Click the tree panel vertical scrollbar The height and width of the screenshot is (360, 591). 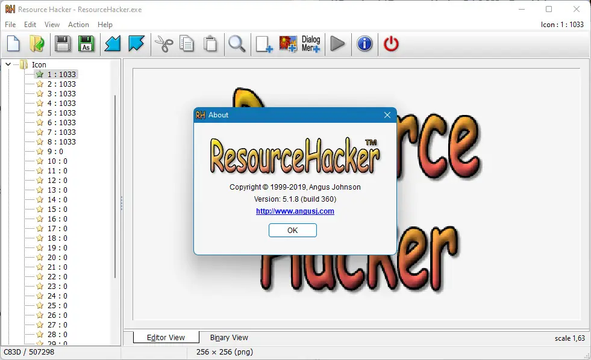tap(115, 187)
